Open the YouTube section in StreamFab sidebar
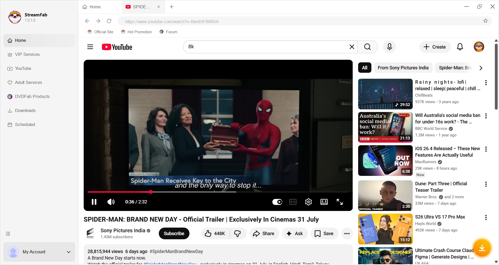Screen dimensions: 499x265 click(23, 68)
